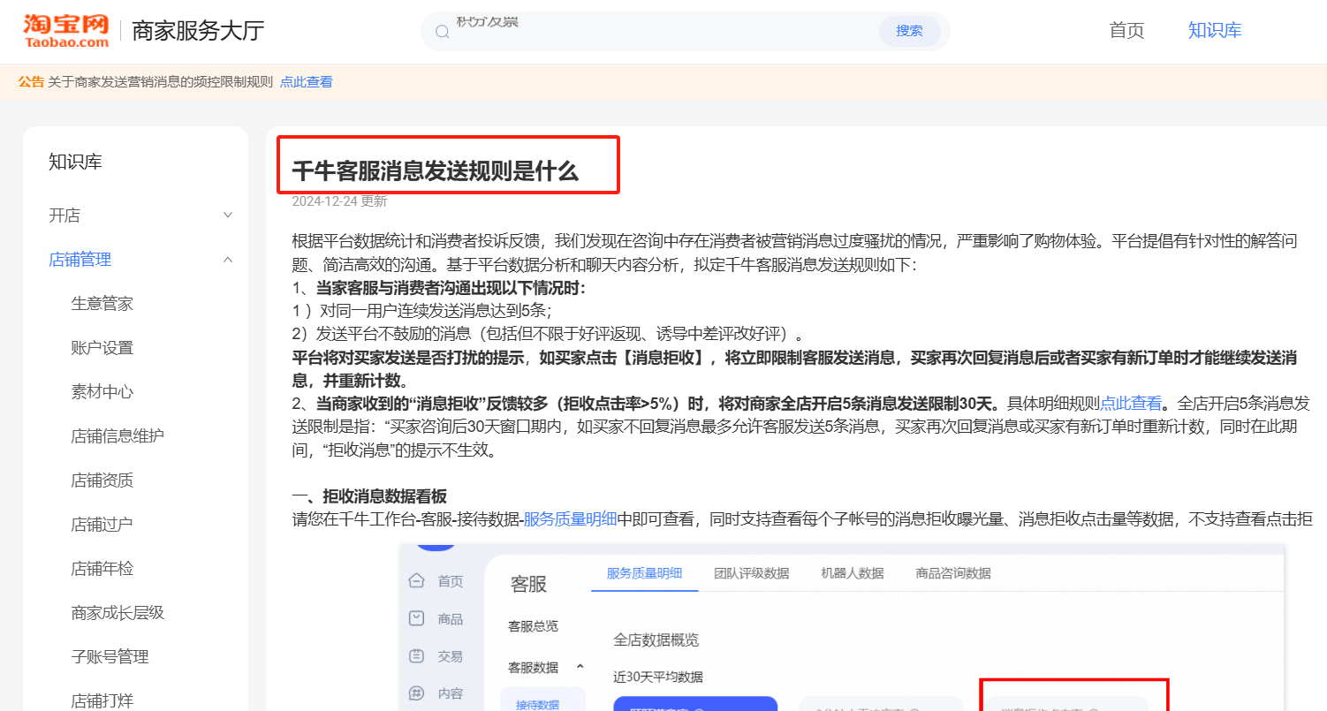Click the 知识库 sidebar heading

tap(75, 162)
